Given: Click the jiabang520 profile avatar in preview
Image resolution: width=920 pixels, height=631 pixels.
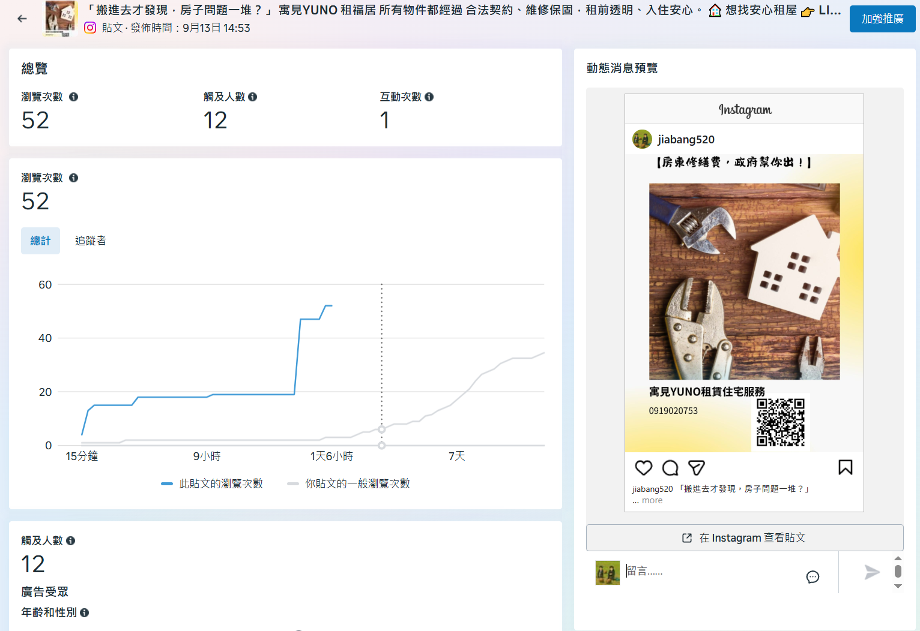Looking at the screenshot, I should click(642, 139).
